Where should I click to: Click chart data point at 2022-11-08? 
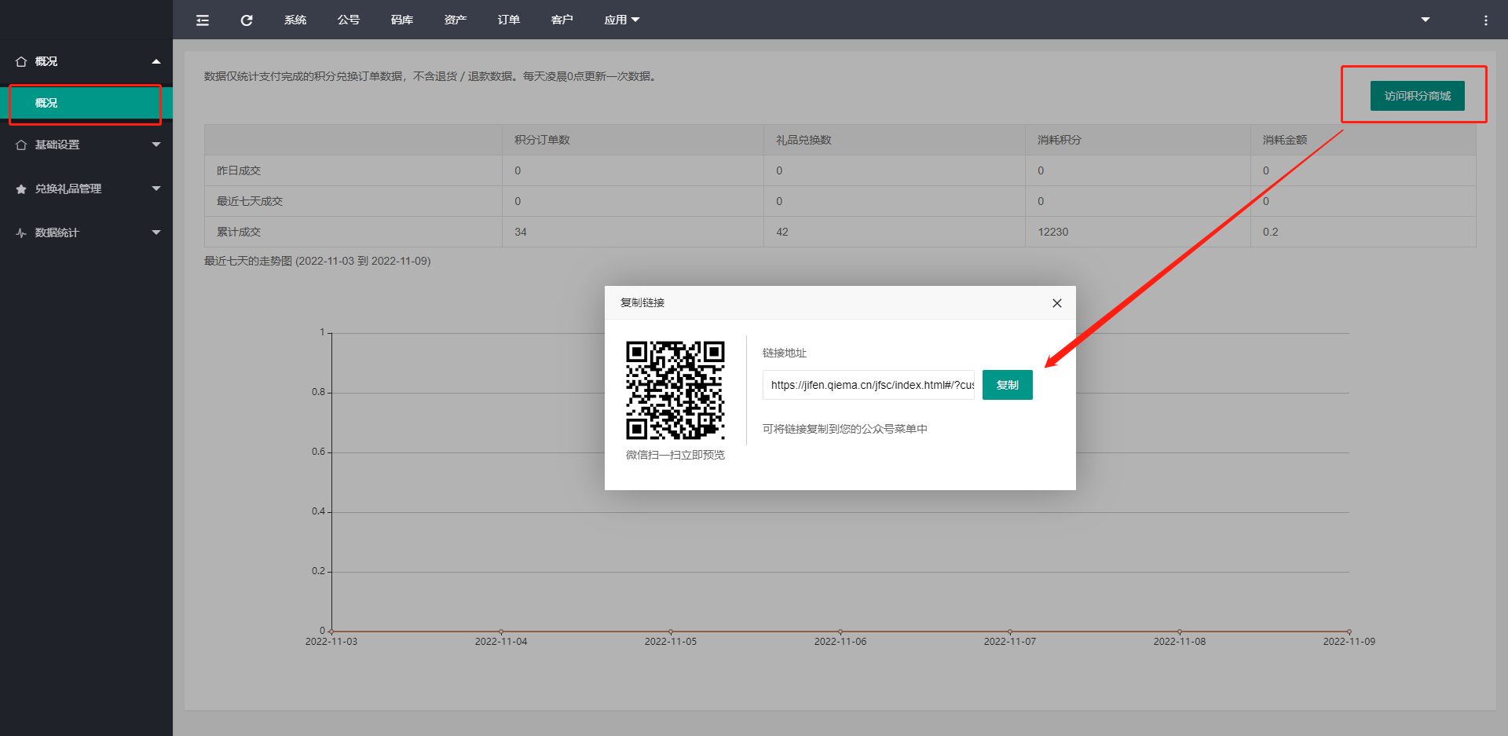(1180, 632)
